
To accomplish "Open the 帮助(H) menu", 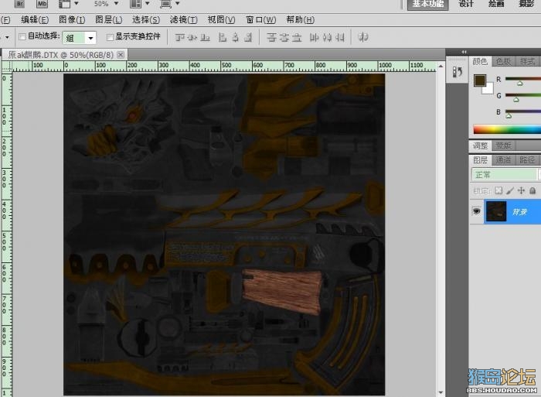I will pyautogui.click(x=300, y=19).
